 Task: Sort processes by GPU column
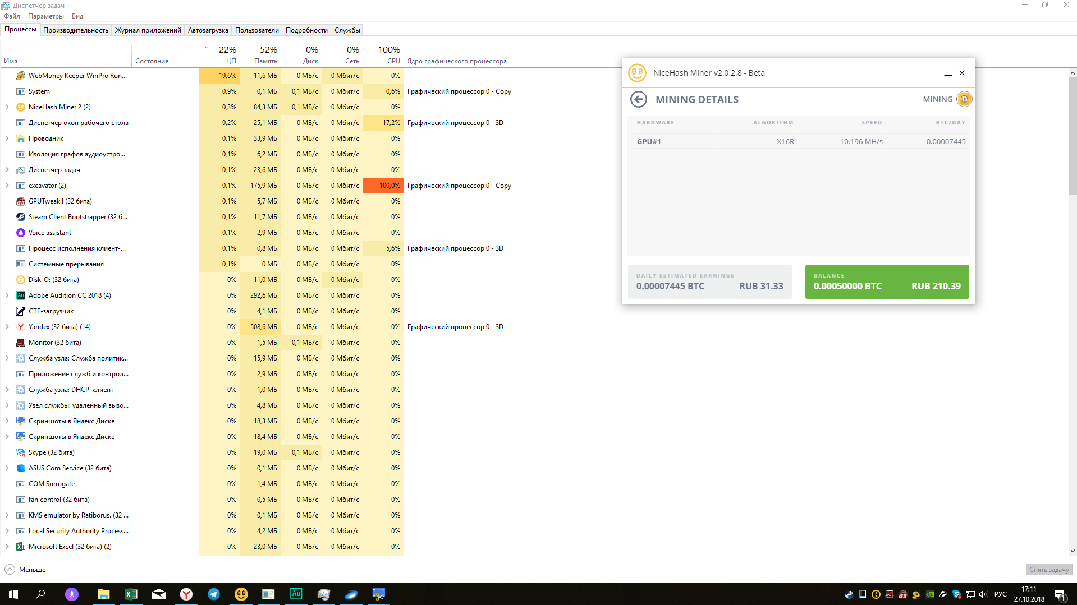tap(383, 56)
